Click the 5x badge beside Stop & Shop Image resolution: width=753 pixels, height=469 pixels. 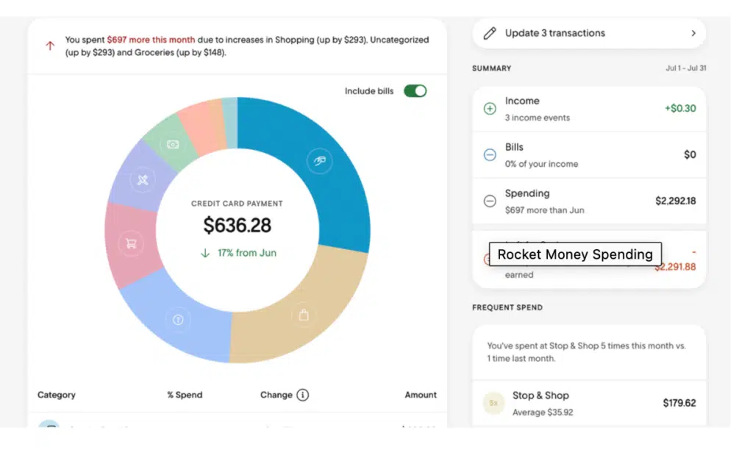click(x=493, y=403)
